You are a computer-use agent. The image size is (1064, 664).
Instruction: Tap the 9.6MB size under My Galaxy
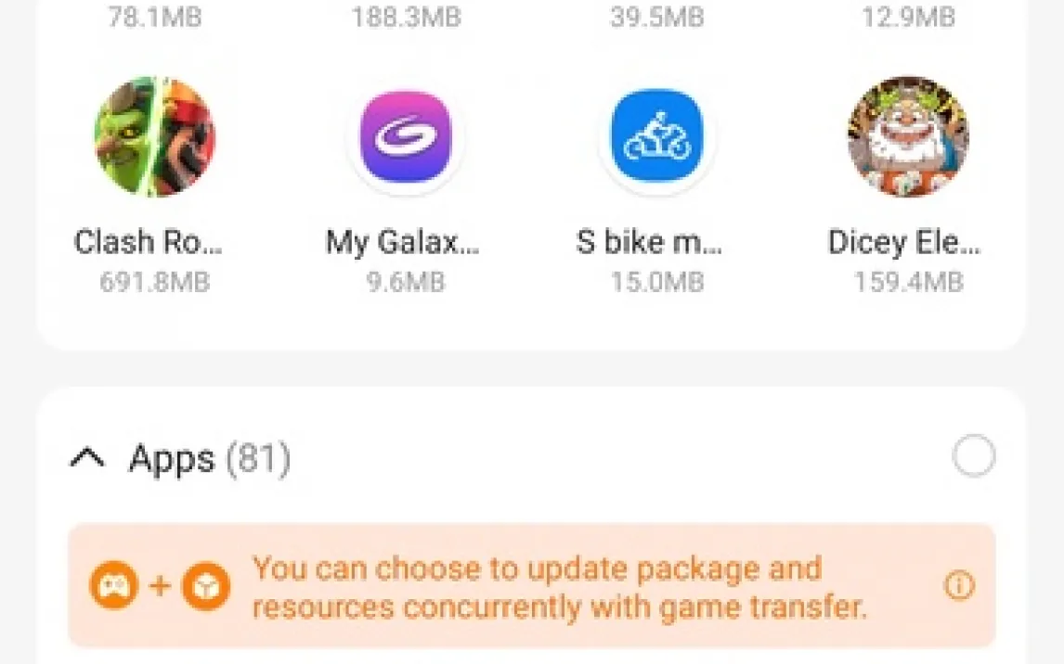pyautogui.click(x=406, y=282)
